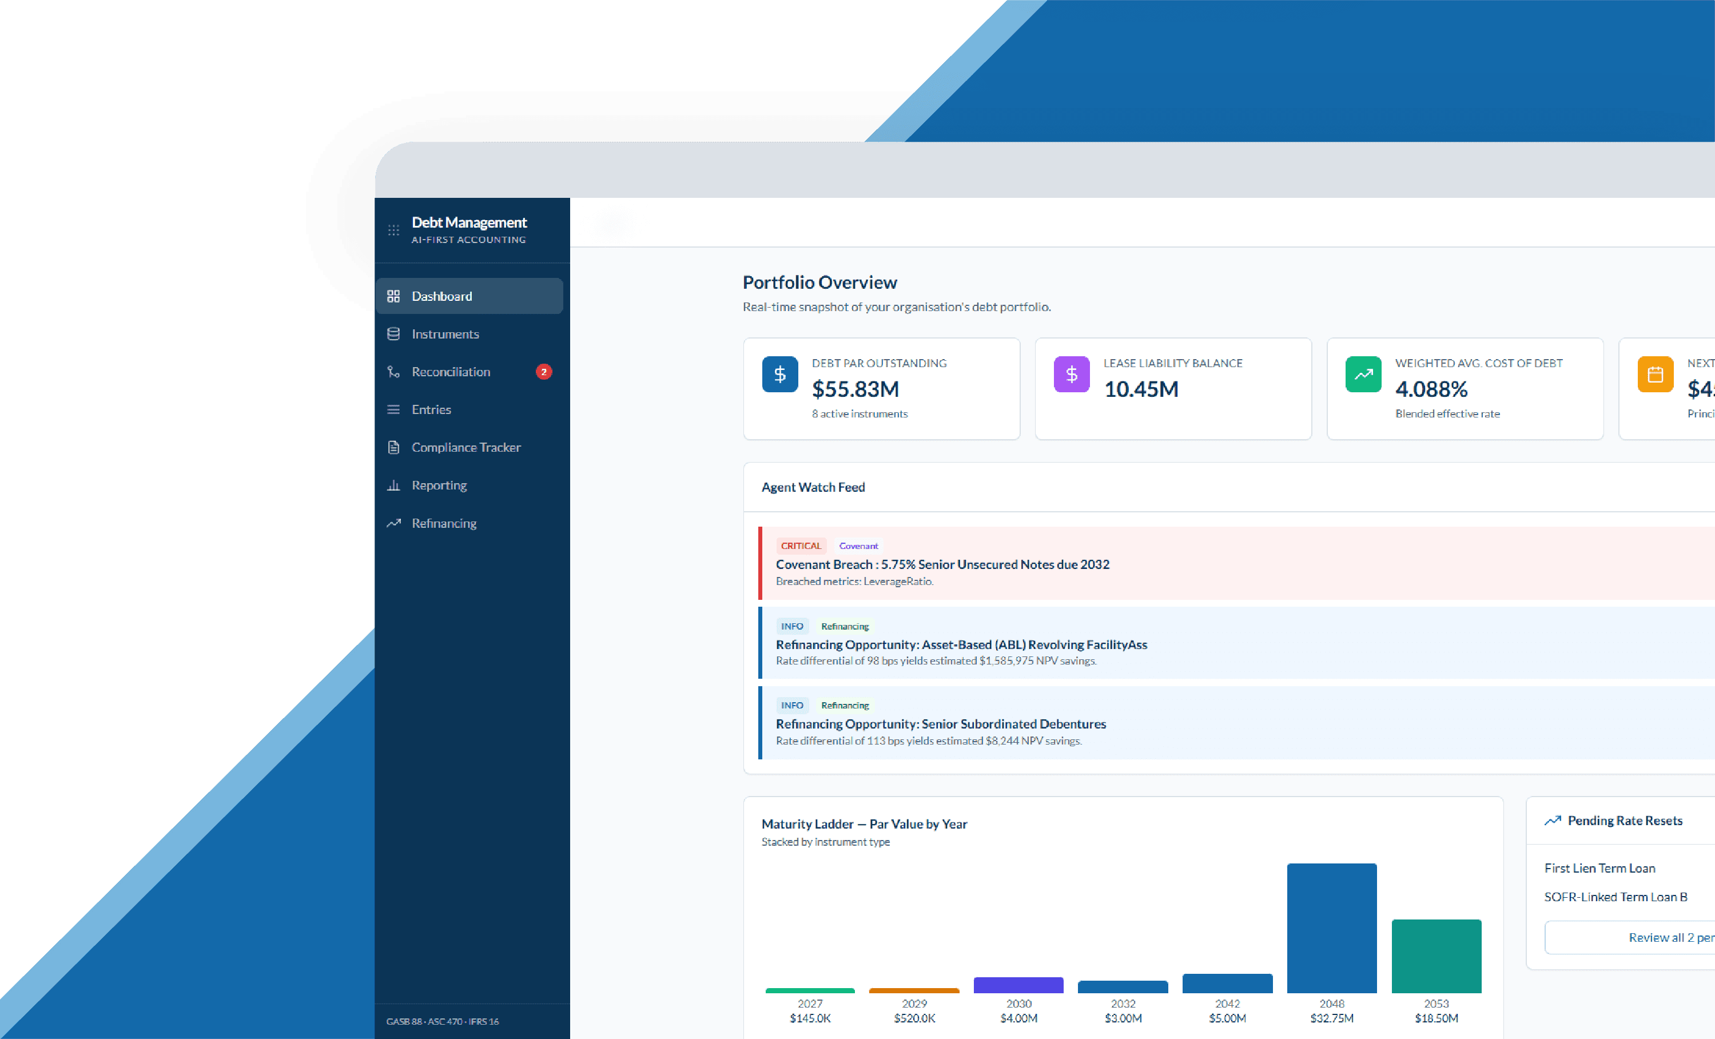Click the 4.088% weighted cost value
Viewport: 1715px width, 1039px height.
[1431, 388]
